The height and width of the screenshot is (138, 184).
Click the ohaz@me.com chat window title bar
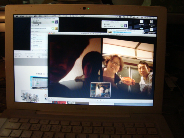(125, 31)
